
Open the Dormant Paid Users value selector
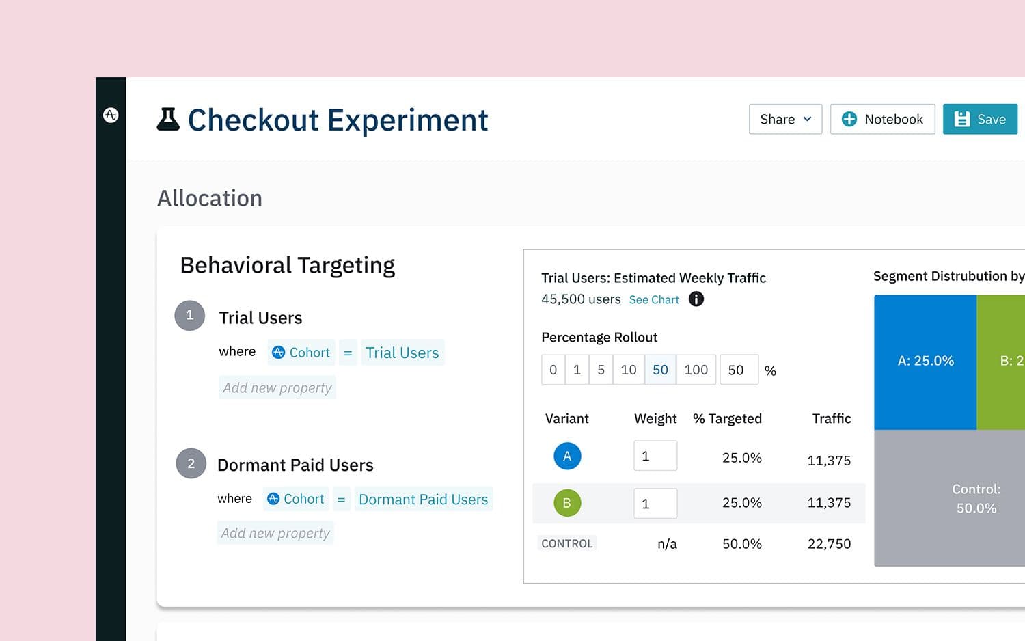(x=423, y=500)
